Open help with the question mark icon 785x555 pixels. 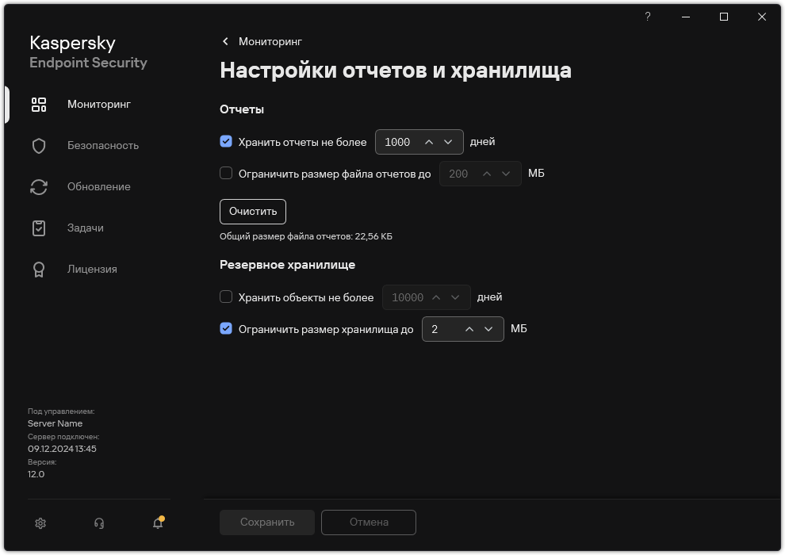coord(647,17)
